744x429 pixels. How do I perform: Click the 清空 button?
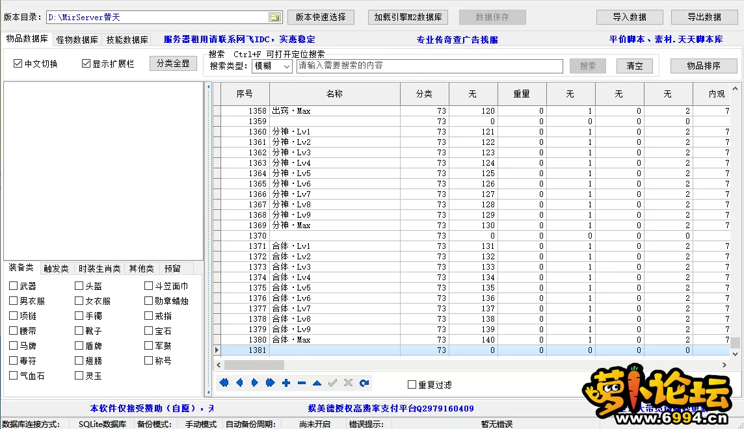click(x=634, y=66)
